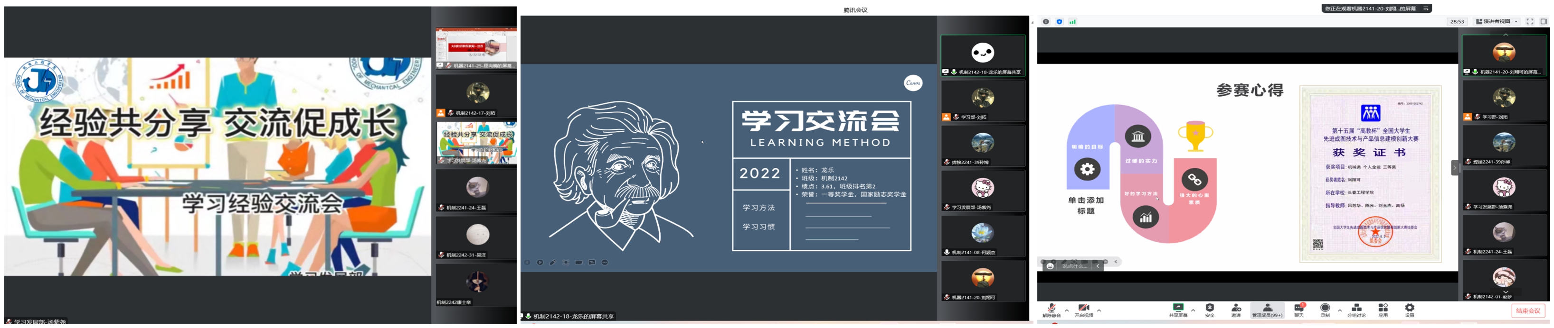Collapse participant strip via middle edge arrow
This screenshot has width=1554, height=328.
tap(1454, 168)
